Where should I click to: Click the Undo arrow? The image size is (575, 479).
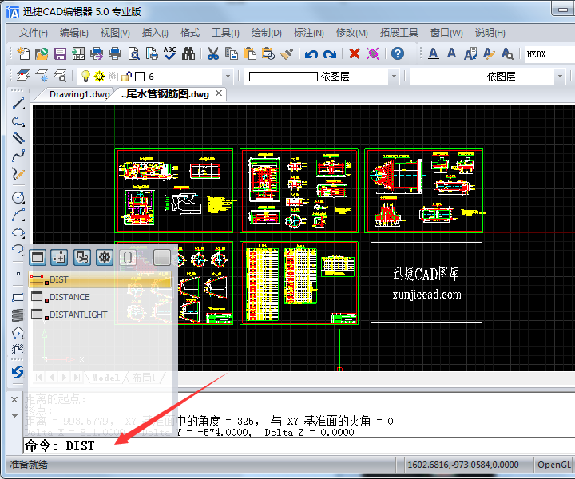pyautogui.click(x=311, y=54)
